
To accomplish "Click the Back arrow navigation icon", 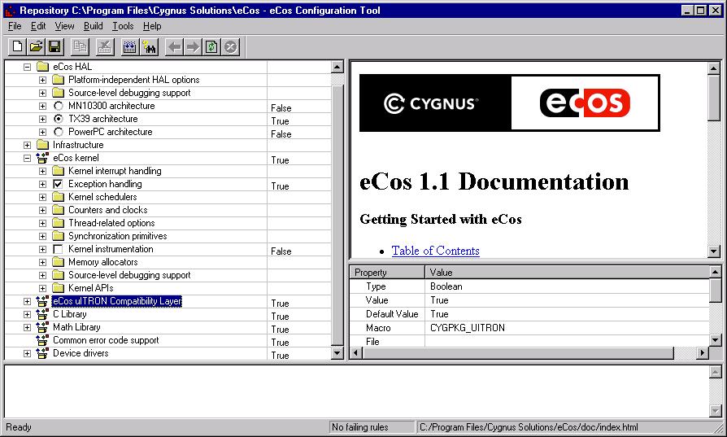I will [174, 46].
